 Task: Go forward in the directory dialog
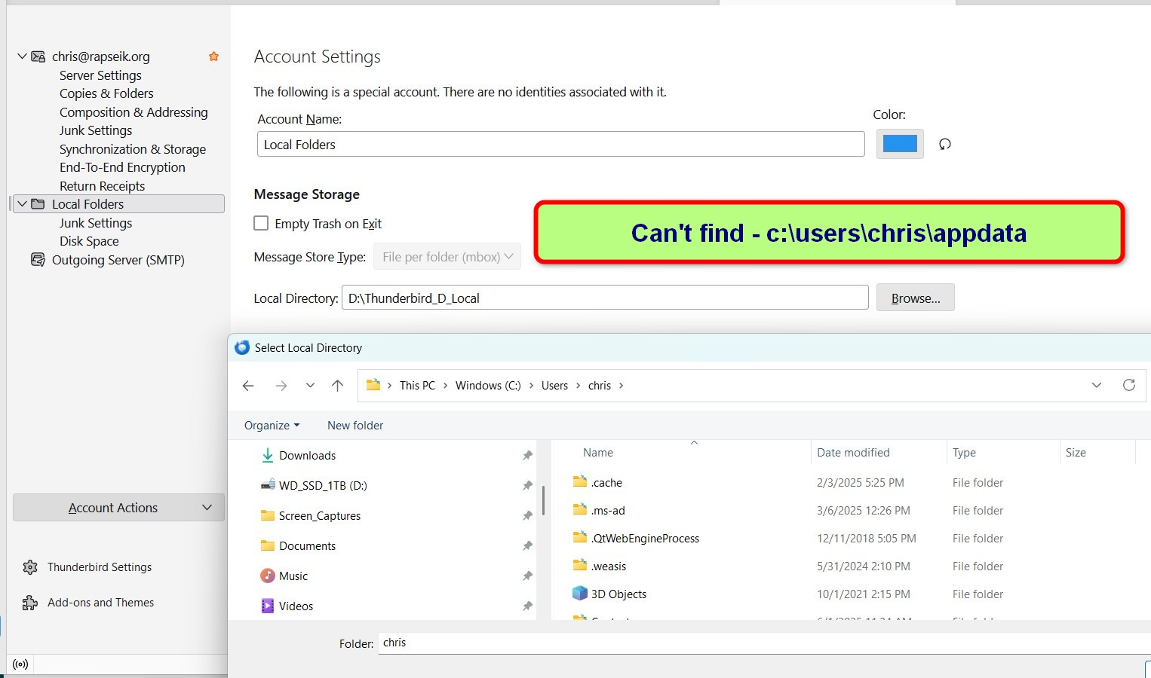coord(281,386)
